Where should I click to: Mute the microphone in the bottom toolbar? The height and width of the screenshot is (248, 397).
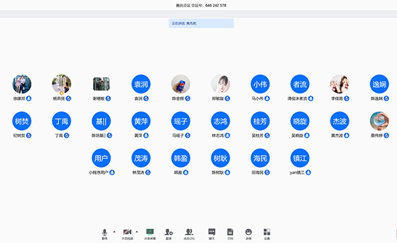coord(104,232)
